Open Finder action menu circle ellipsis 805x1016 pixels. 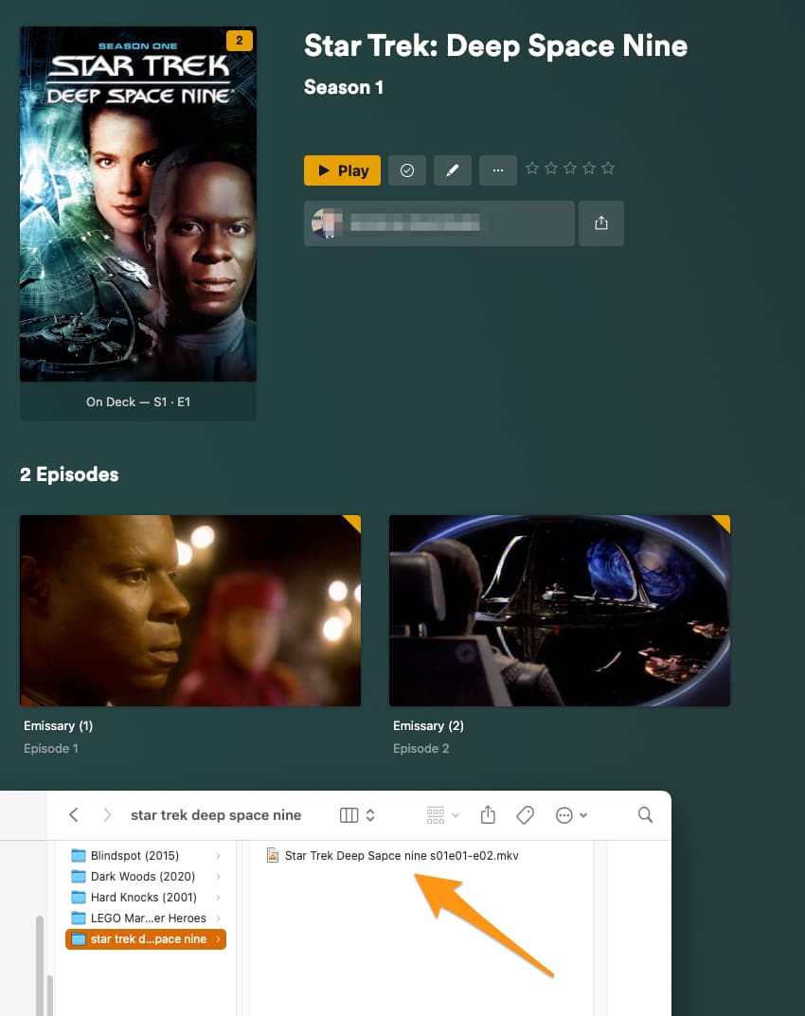point(571,815)
